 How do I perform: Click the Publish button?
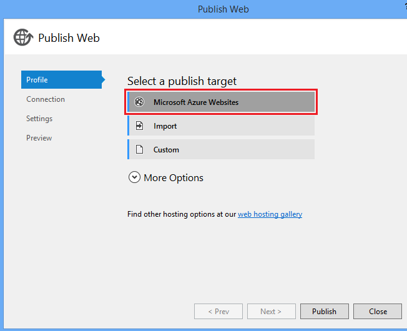point(324,311)
